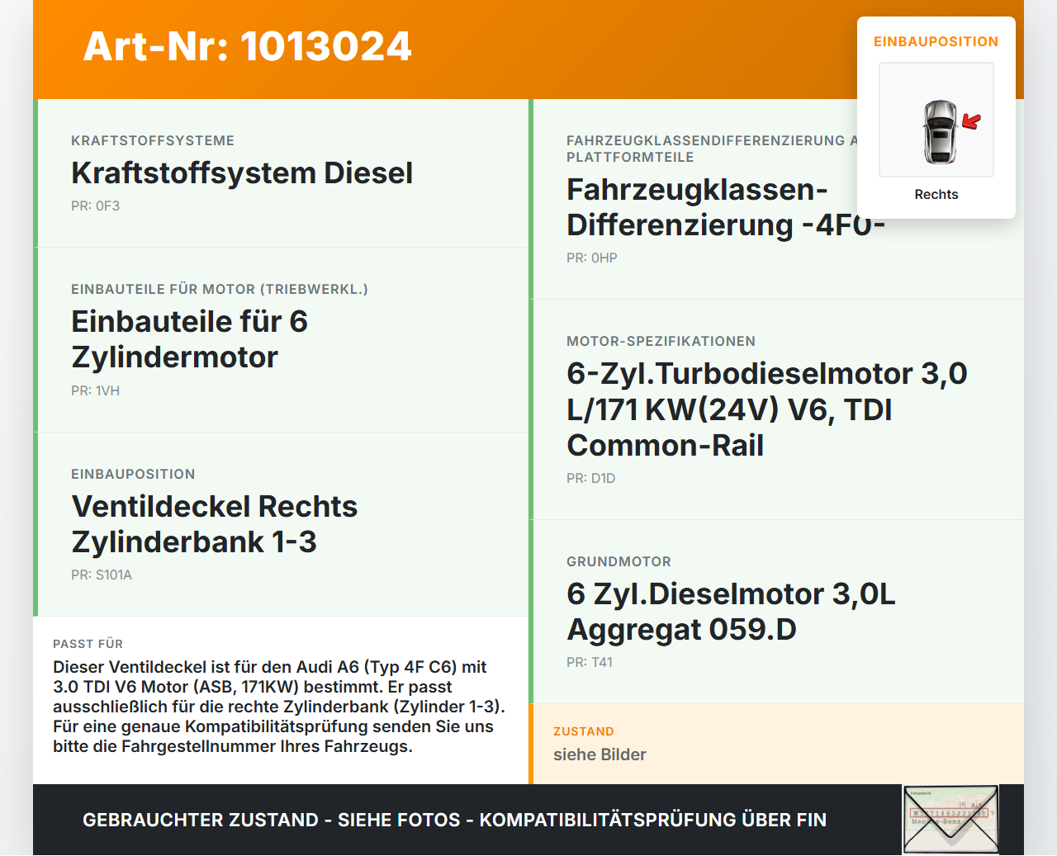Select the EINBAUPOSITION card title

[936, 41]
